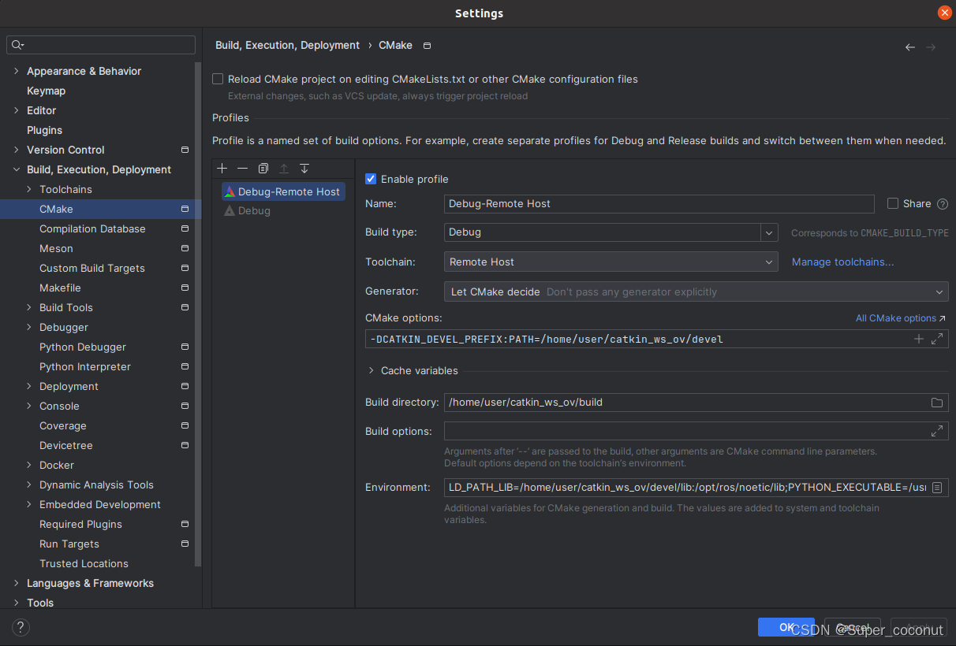The image size is (956, 646).
Task: Click the help question-mark icon
Action: pos(21,627)
